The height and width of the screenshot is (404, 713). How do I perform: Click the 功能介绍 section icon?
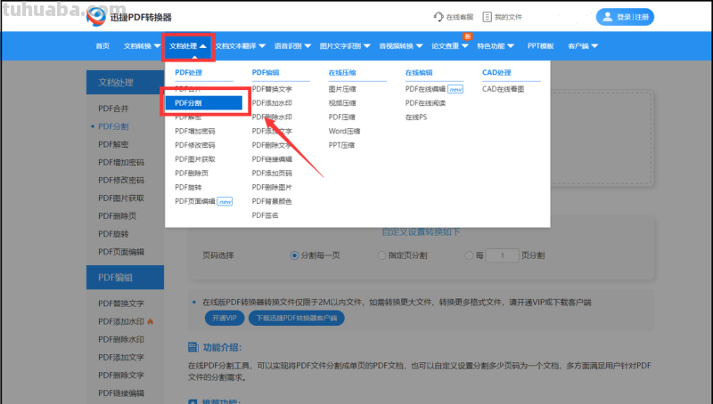[193, 347]
